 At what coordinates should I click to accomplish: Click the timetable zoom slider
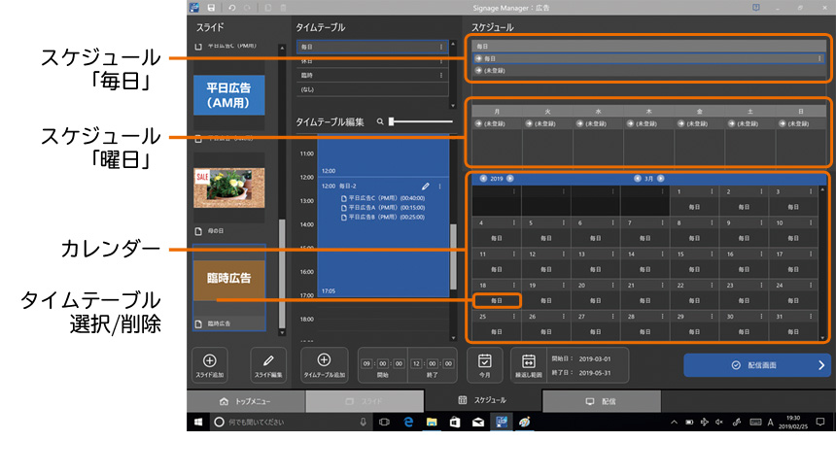click(391, 121)
